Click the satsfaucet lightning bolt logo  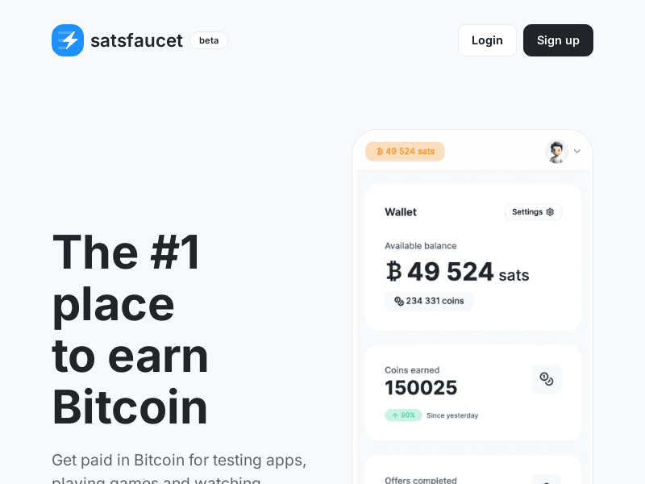68,40
